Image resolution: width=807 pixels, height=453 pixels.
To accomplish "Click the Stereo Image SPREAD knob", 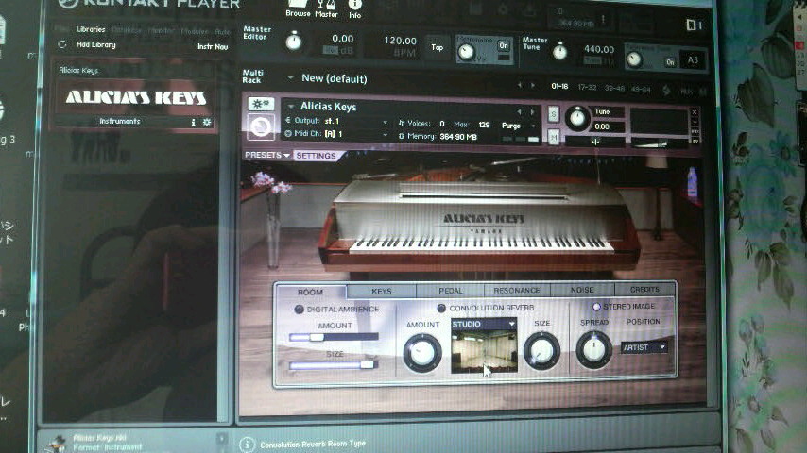I will [593, 349].
